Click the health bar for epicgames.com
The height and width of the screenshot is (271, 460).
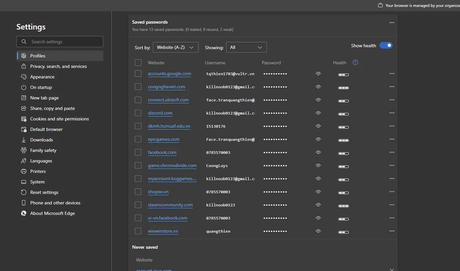point(344,140)
